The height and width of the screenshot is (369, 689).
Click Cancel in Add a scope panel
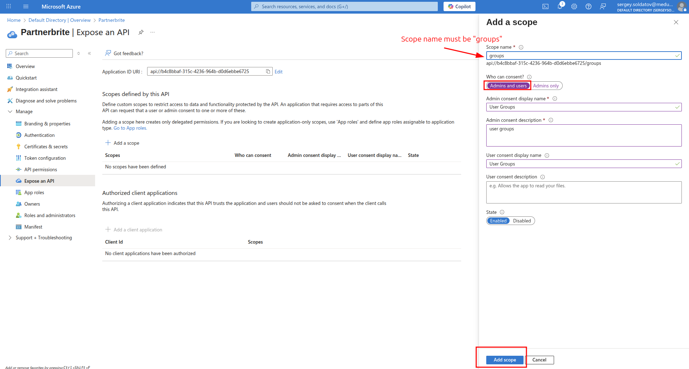click(539, 360)
